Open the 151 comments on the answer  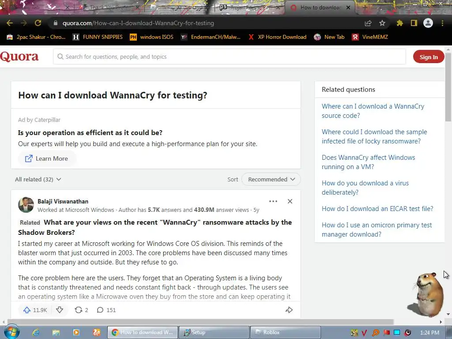pyautogui.click(x=106, y=310)
